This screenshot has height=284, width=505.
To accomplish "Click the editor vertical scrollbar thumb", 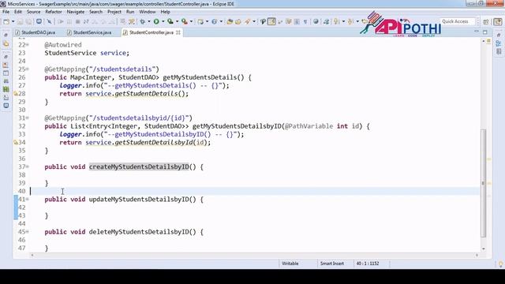I will click(483, 183).
